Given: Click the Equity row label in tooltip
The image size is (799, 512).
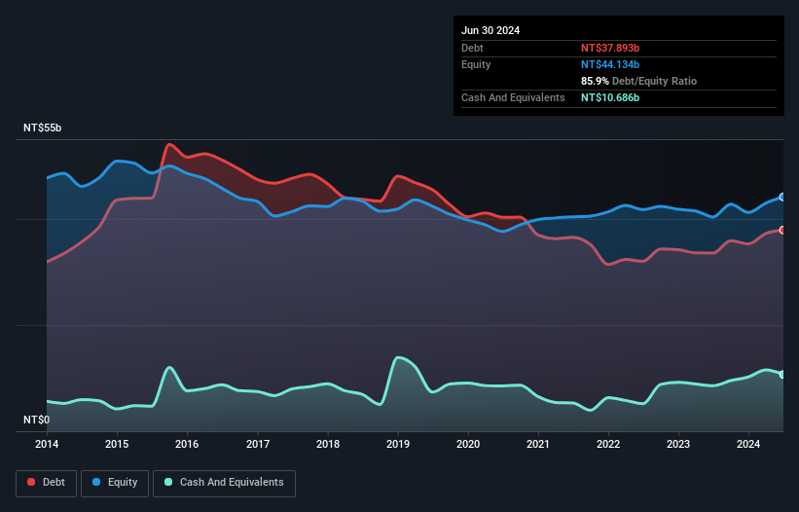Looking at the screenshot, I should 476,64.
